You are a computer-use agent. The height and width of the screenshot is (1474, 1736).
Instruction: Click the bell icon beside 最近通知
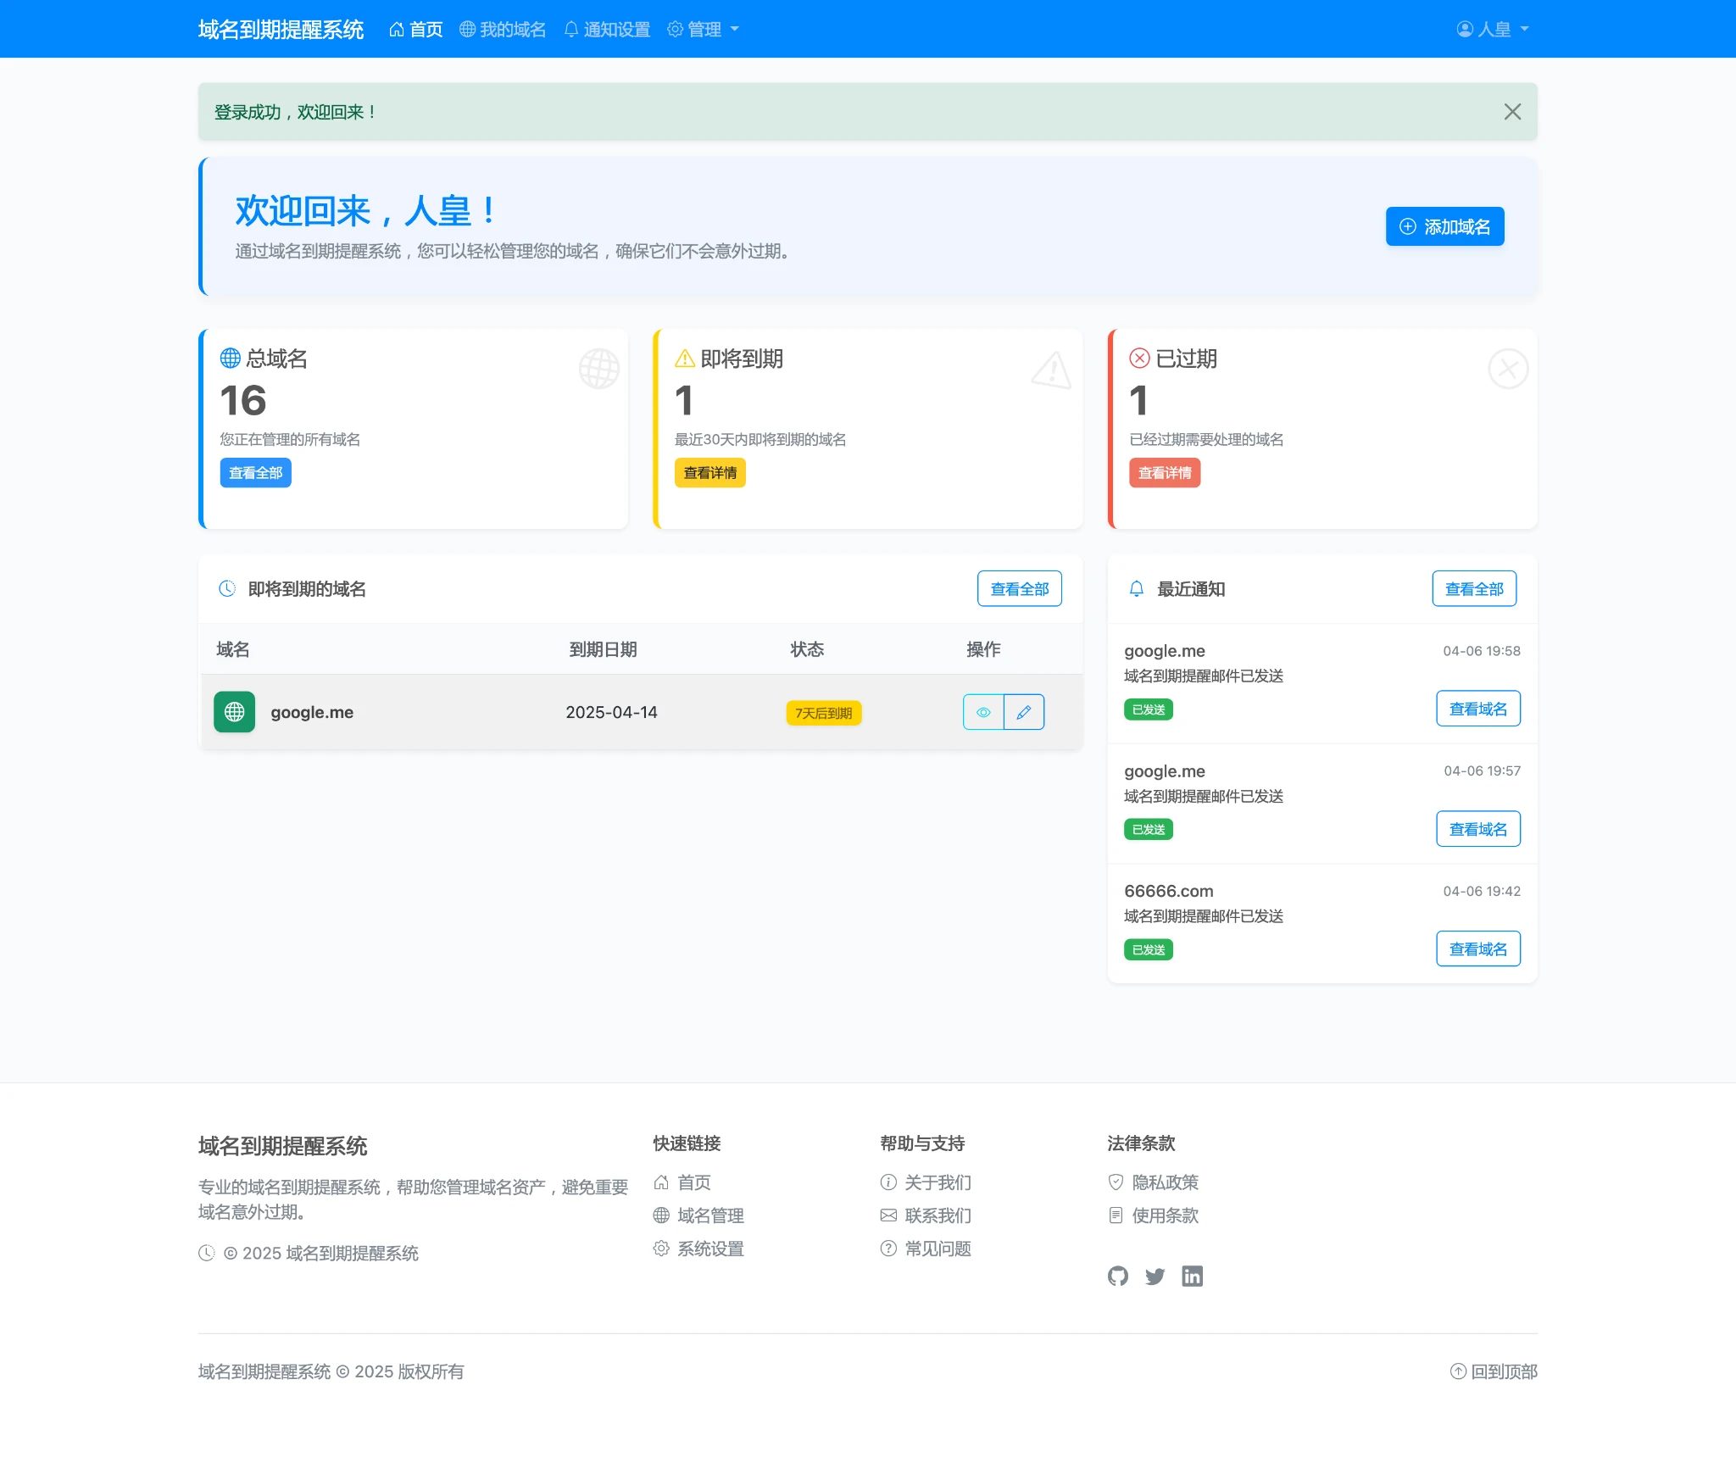pyautogui.click(x=1137, y=589)
